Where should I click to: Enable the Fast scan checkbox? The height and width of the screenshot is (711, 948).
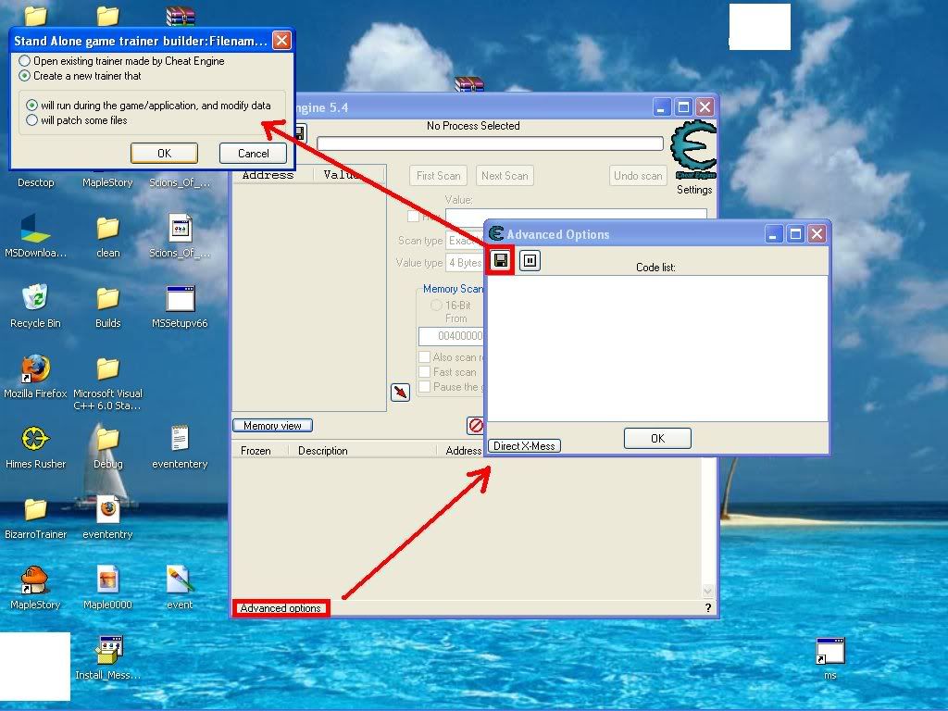[x=425, y=372]
